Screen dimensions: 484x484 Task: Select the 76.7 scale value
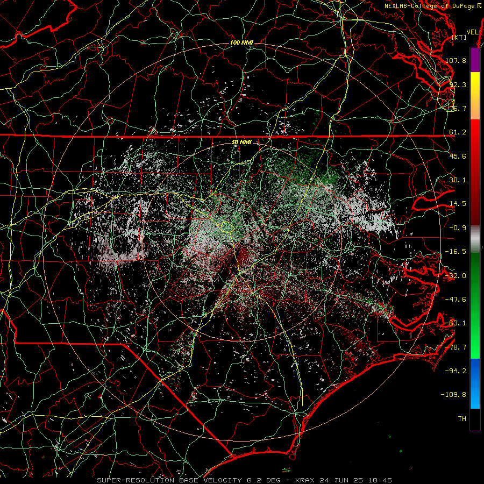click(x=458, y=108)
